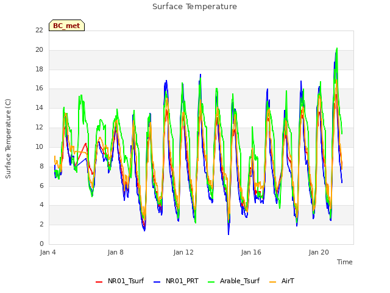Click the orange AirT legend swatch
This screenshot has height=293, width=390.
pyautogui.click(x=272, y=282)
